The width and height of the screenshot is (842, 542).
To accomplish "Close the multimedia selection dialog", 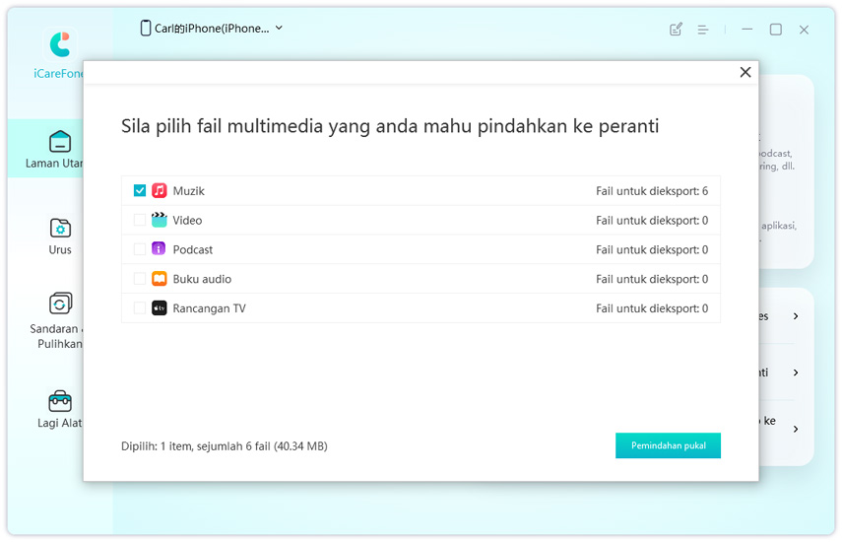I will pyautogui.click(x=745, y=72).
